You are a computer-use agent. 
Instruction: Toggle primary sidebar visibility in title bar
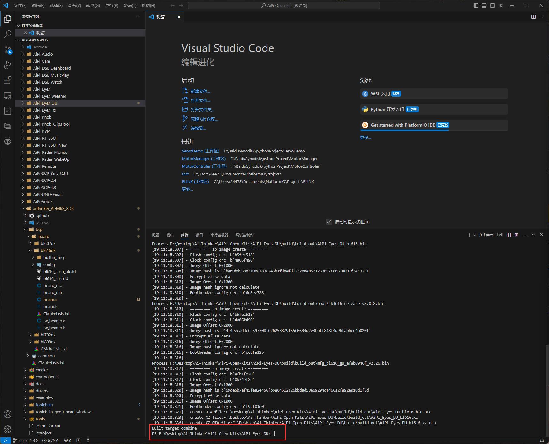[476, 5]
